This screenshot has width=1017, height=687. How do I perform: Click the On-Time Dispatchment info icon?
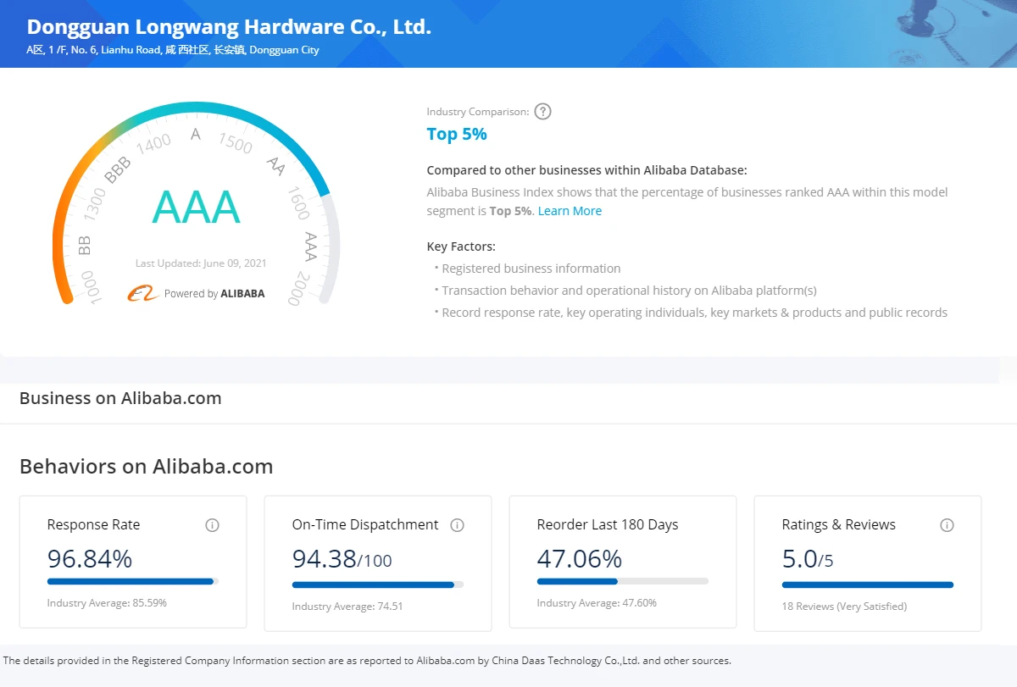point(458,525)
